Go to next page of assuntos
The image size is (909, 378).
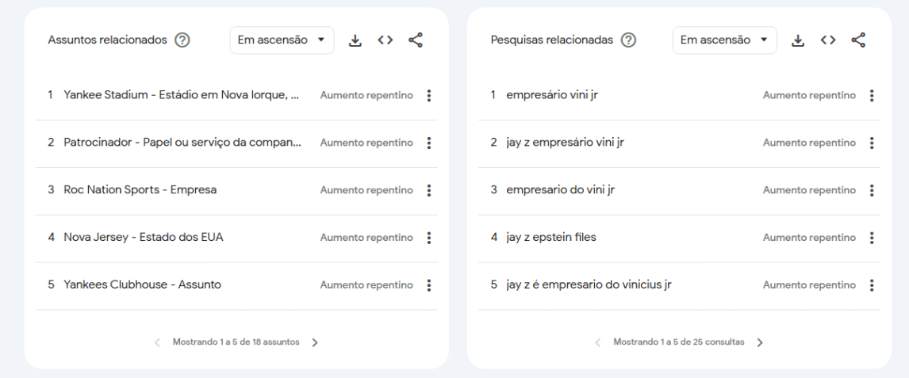[x=315, y=342]
